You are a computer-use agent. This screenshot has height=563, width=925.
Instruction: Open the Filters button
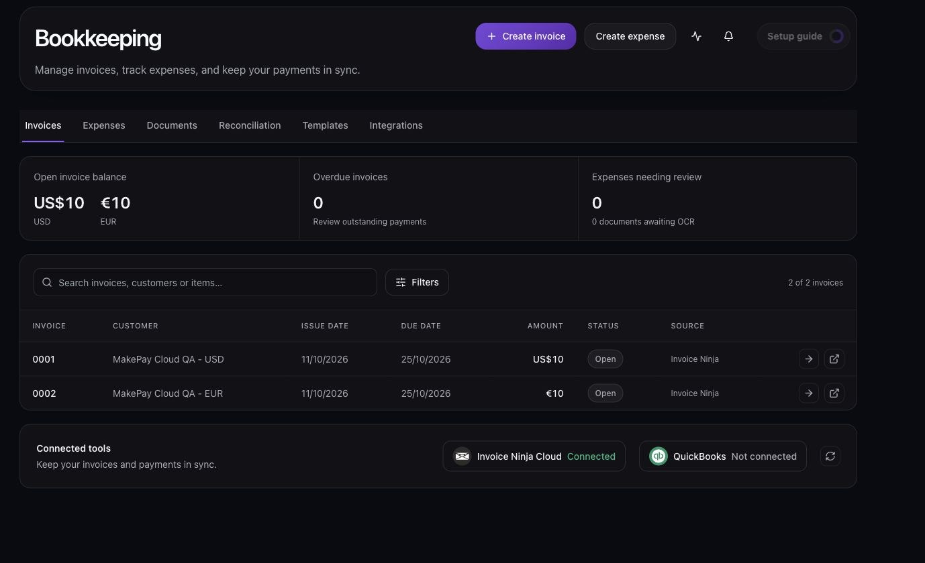pos(417,282)
